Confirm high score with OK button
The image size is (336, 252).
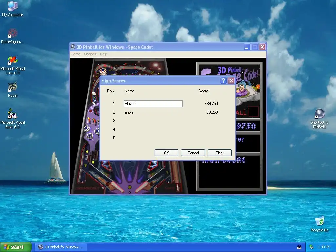pos(166,153)
